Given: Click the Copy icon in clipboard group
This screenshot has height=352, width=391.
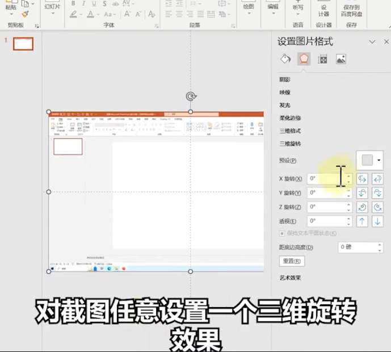Looking at the screenshot, I should pos(25,3).
